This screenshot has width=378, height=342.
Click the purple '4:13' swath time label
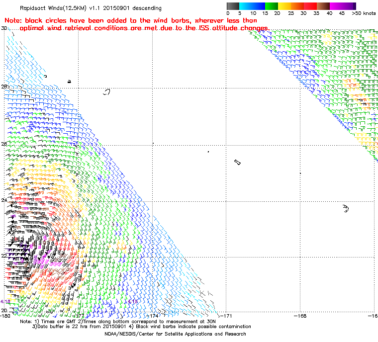(x=132, y=302)
